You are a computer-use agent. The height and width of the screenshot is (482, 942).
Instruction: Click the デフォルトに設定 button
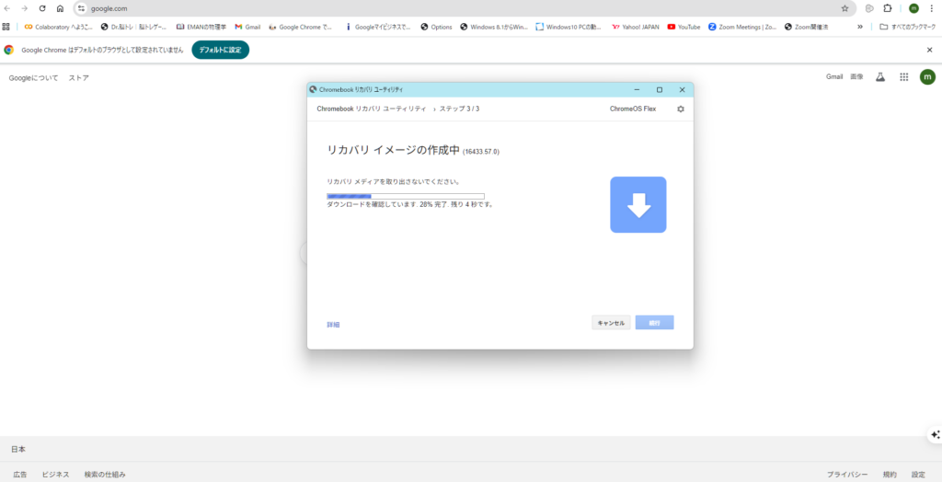click(x=220, y=50)
